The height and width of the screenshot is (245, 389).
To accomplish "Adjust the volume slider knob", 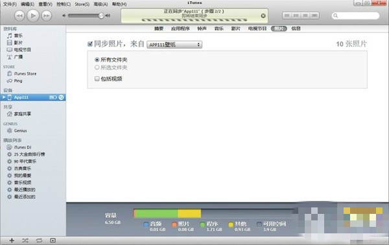I will click(x=101, y=16).
